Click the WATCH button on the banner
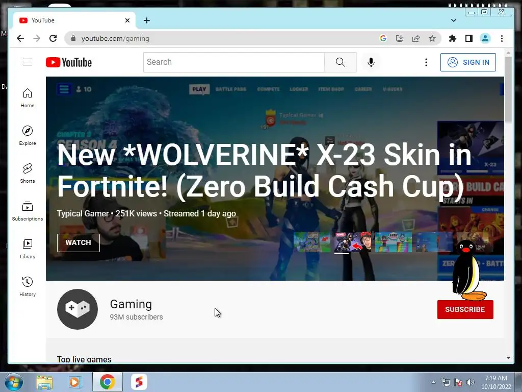The width and height of the screenshot is (522, 392). click(78, 242)
